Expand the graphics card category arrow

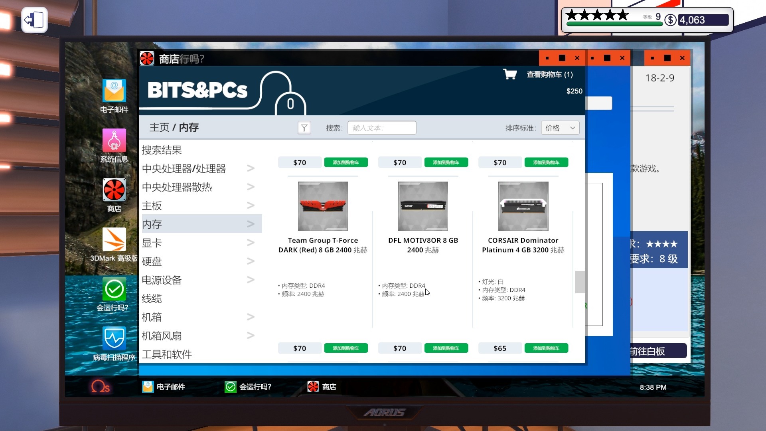click(251, 243)
